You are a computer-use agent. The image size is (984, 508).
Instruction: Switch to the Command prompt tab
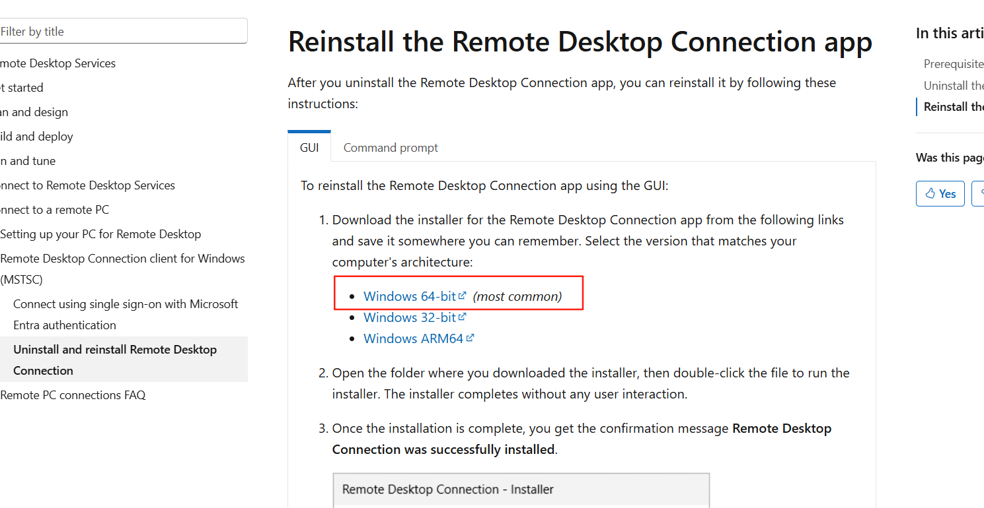(x=391, y=148)
